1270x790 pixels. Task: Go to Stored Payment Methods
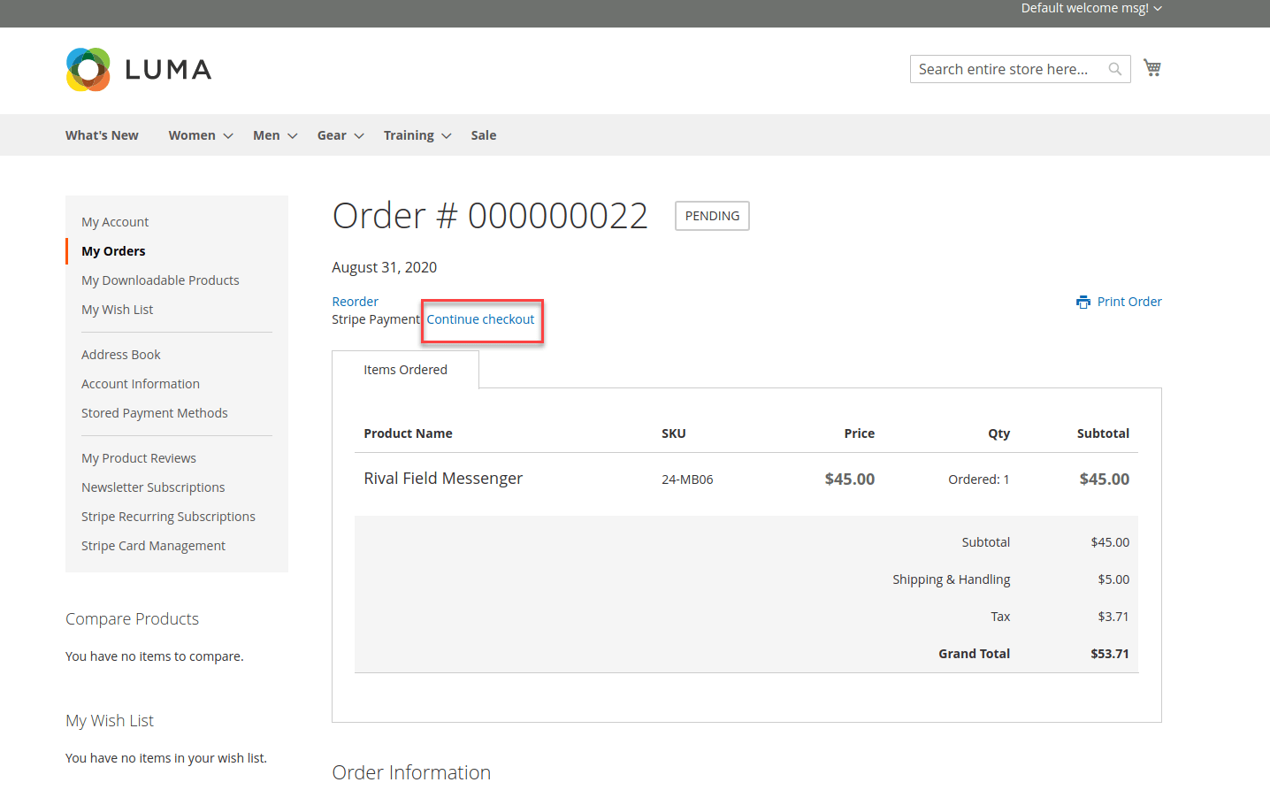tap(155, 413)
